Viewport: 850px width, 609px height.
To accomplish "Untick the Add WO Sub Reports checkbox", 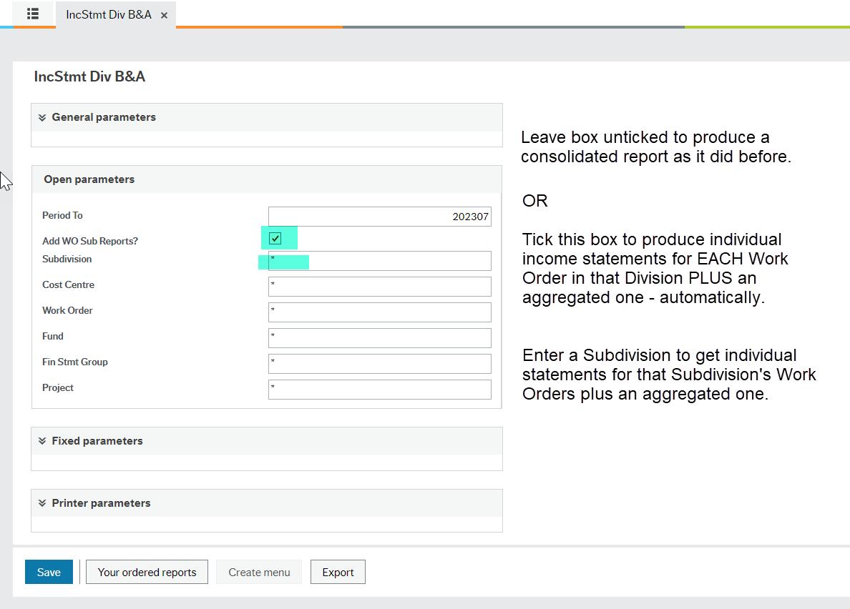I will [x=274, y=238].
